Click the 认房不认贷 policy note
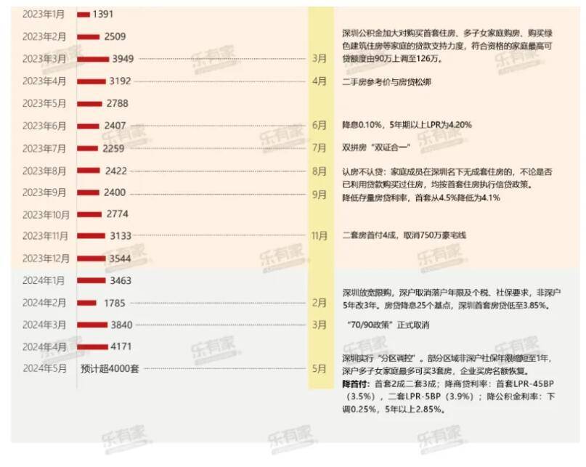 (x=447, y=178)
